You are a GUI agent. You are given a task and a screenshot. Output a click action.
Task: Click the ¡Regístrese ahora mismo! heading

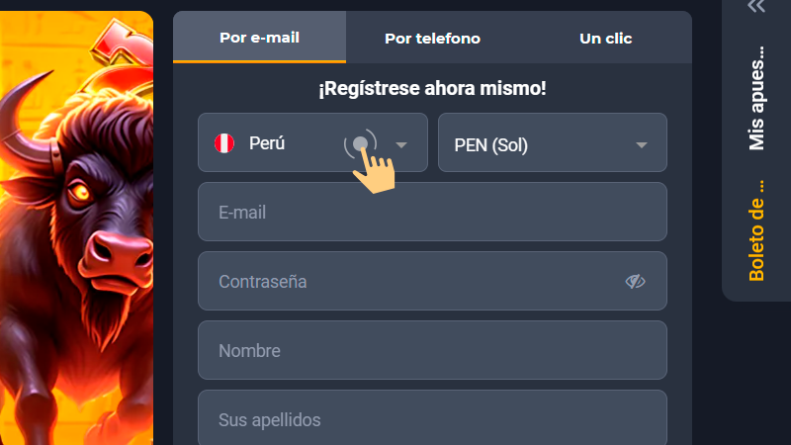[432, 89]
